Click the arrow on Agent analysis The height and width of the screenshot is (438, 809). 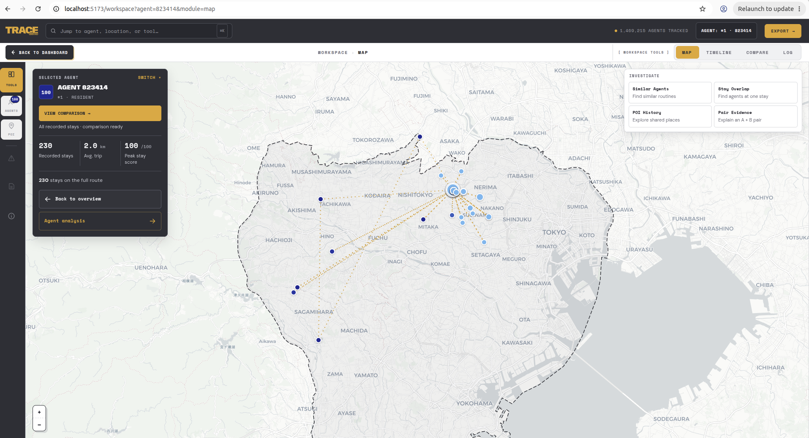[x=153, y=221]
